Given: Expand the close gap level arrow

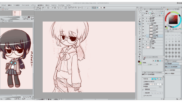Looking at the screenshot, I should click(x=162, y=84).
